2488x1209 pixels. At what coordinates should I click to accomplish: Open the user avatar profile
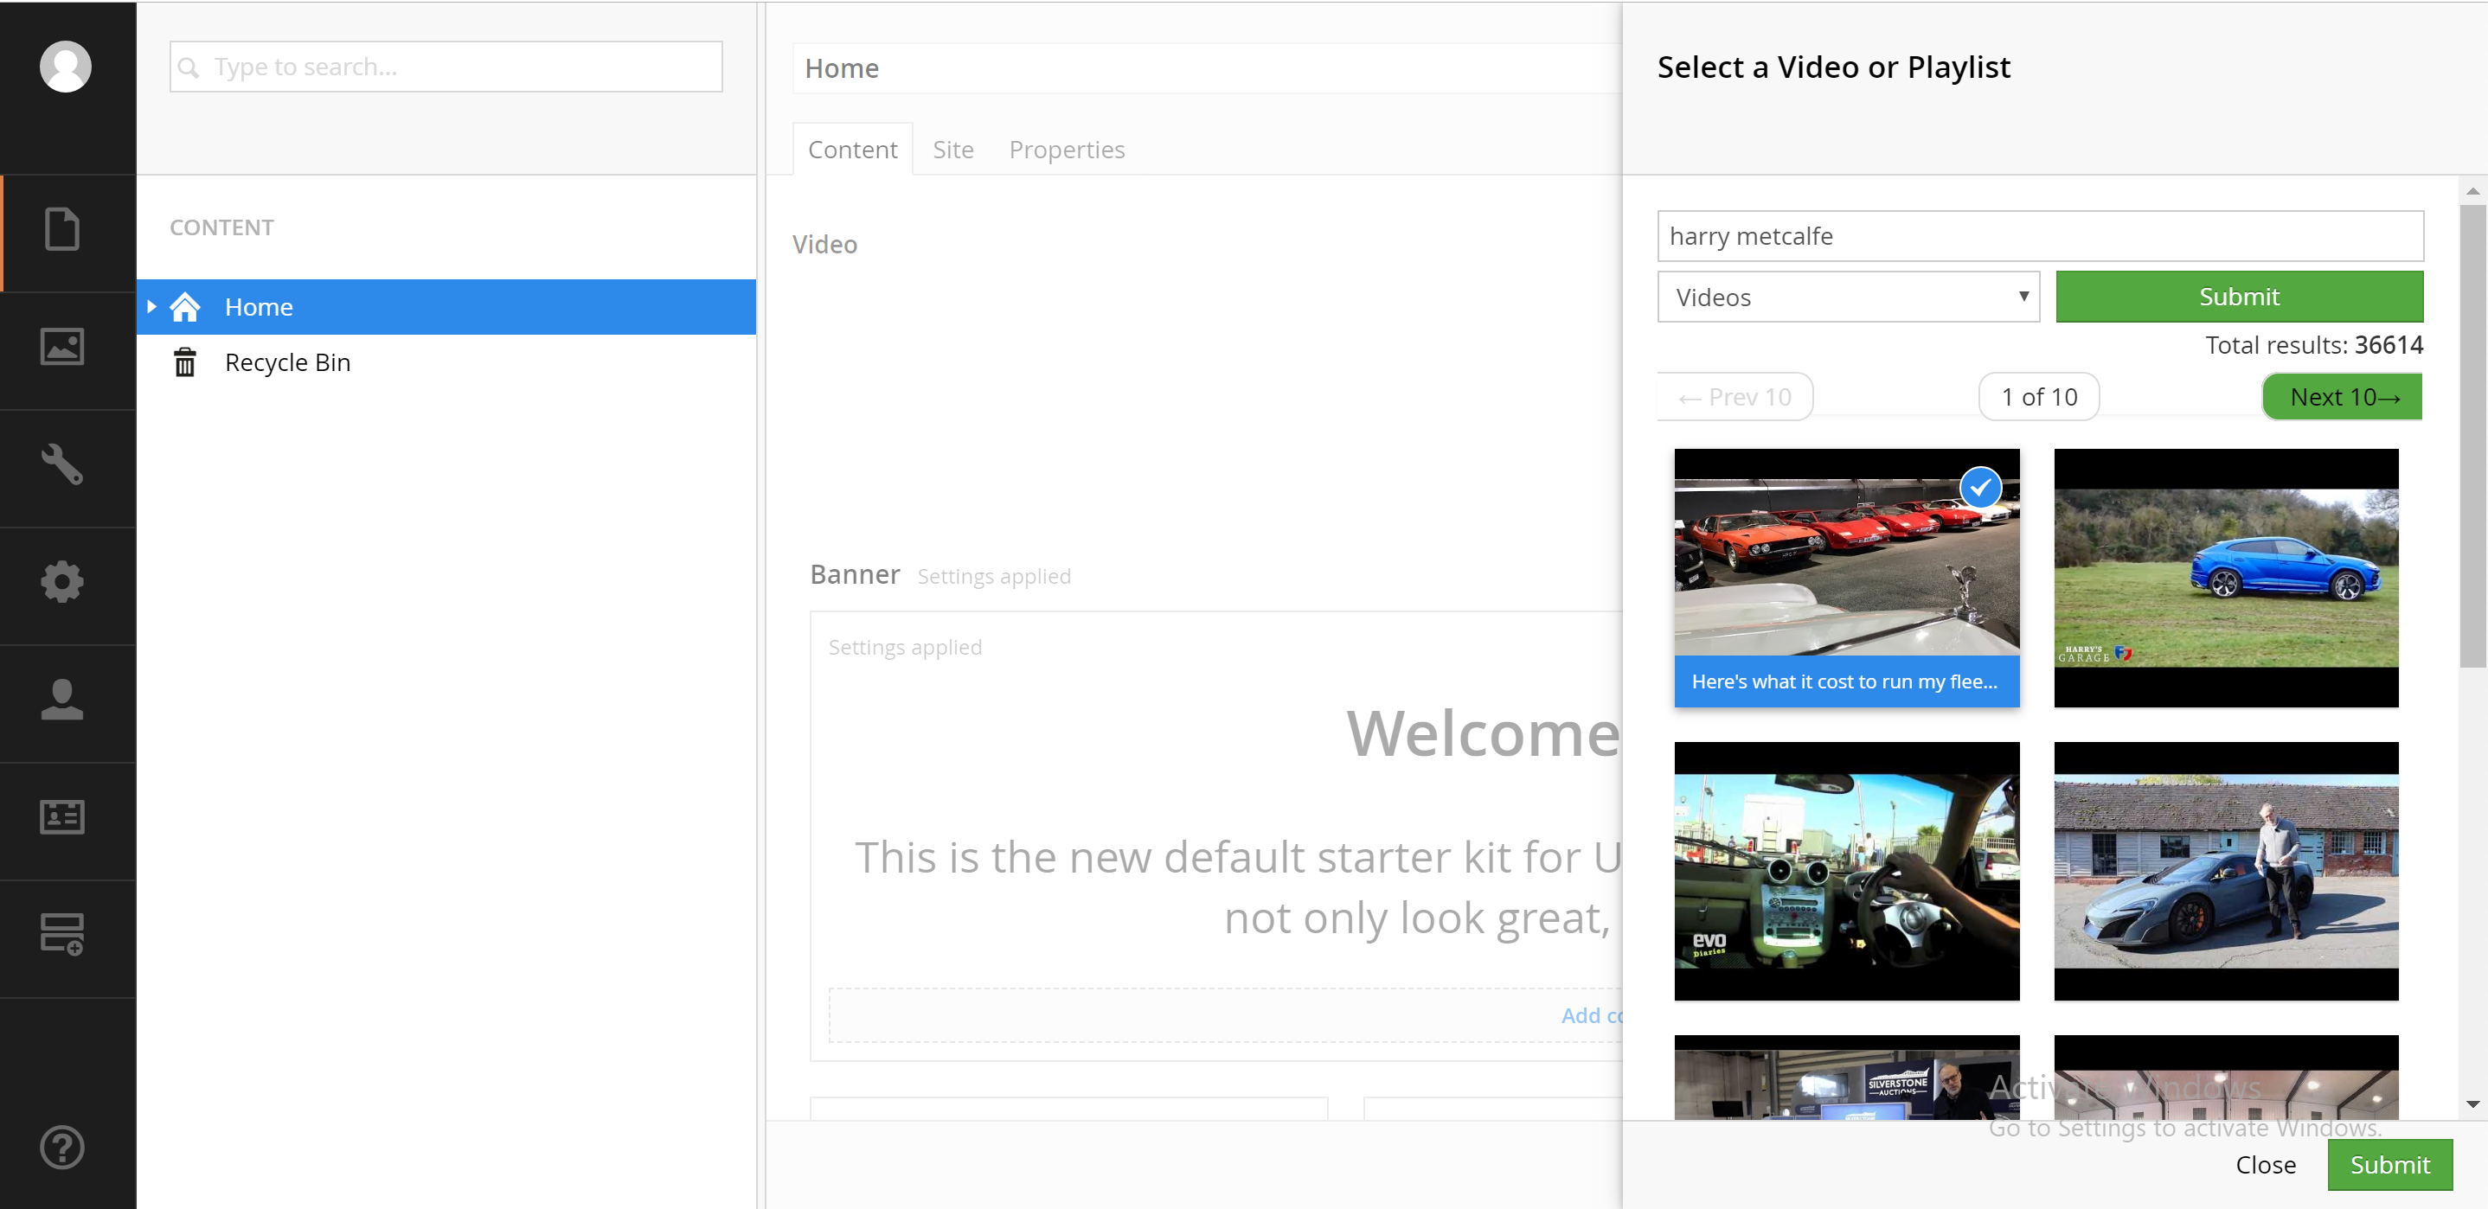click(66, 67)
